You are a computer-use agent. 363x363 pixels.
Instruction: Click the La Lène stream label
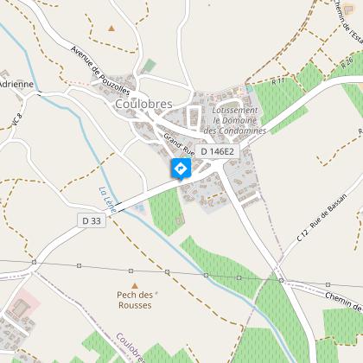[107, 201]
